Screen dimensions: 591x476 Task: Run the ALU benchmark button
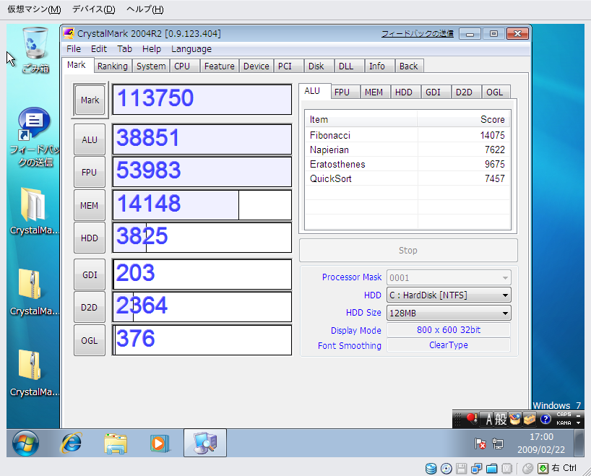click(90, 140)
